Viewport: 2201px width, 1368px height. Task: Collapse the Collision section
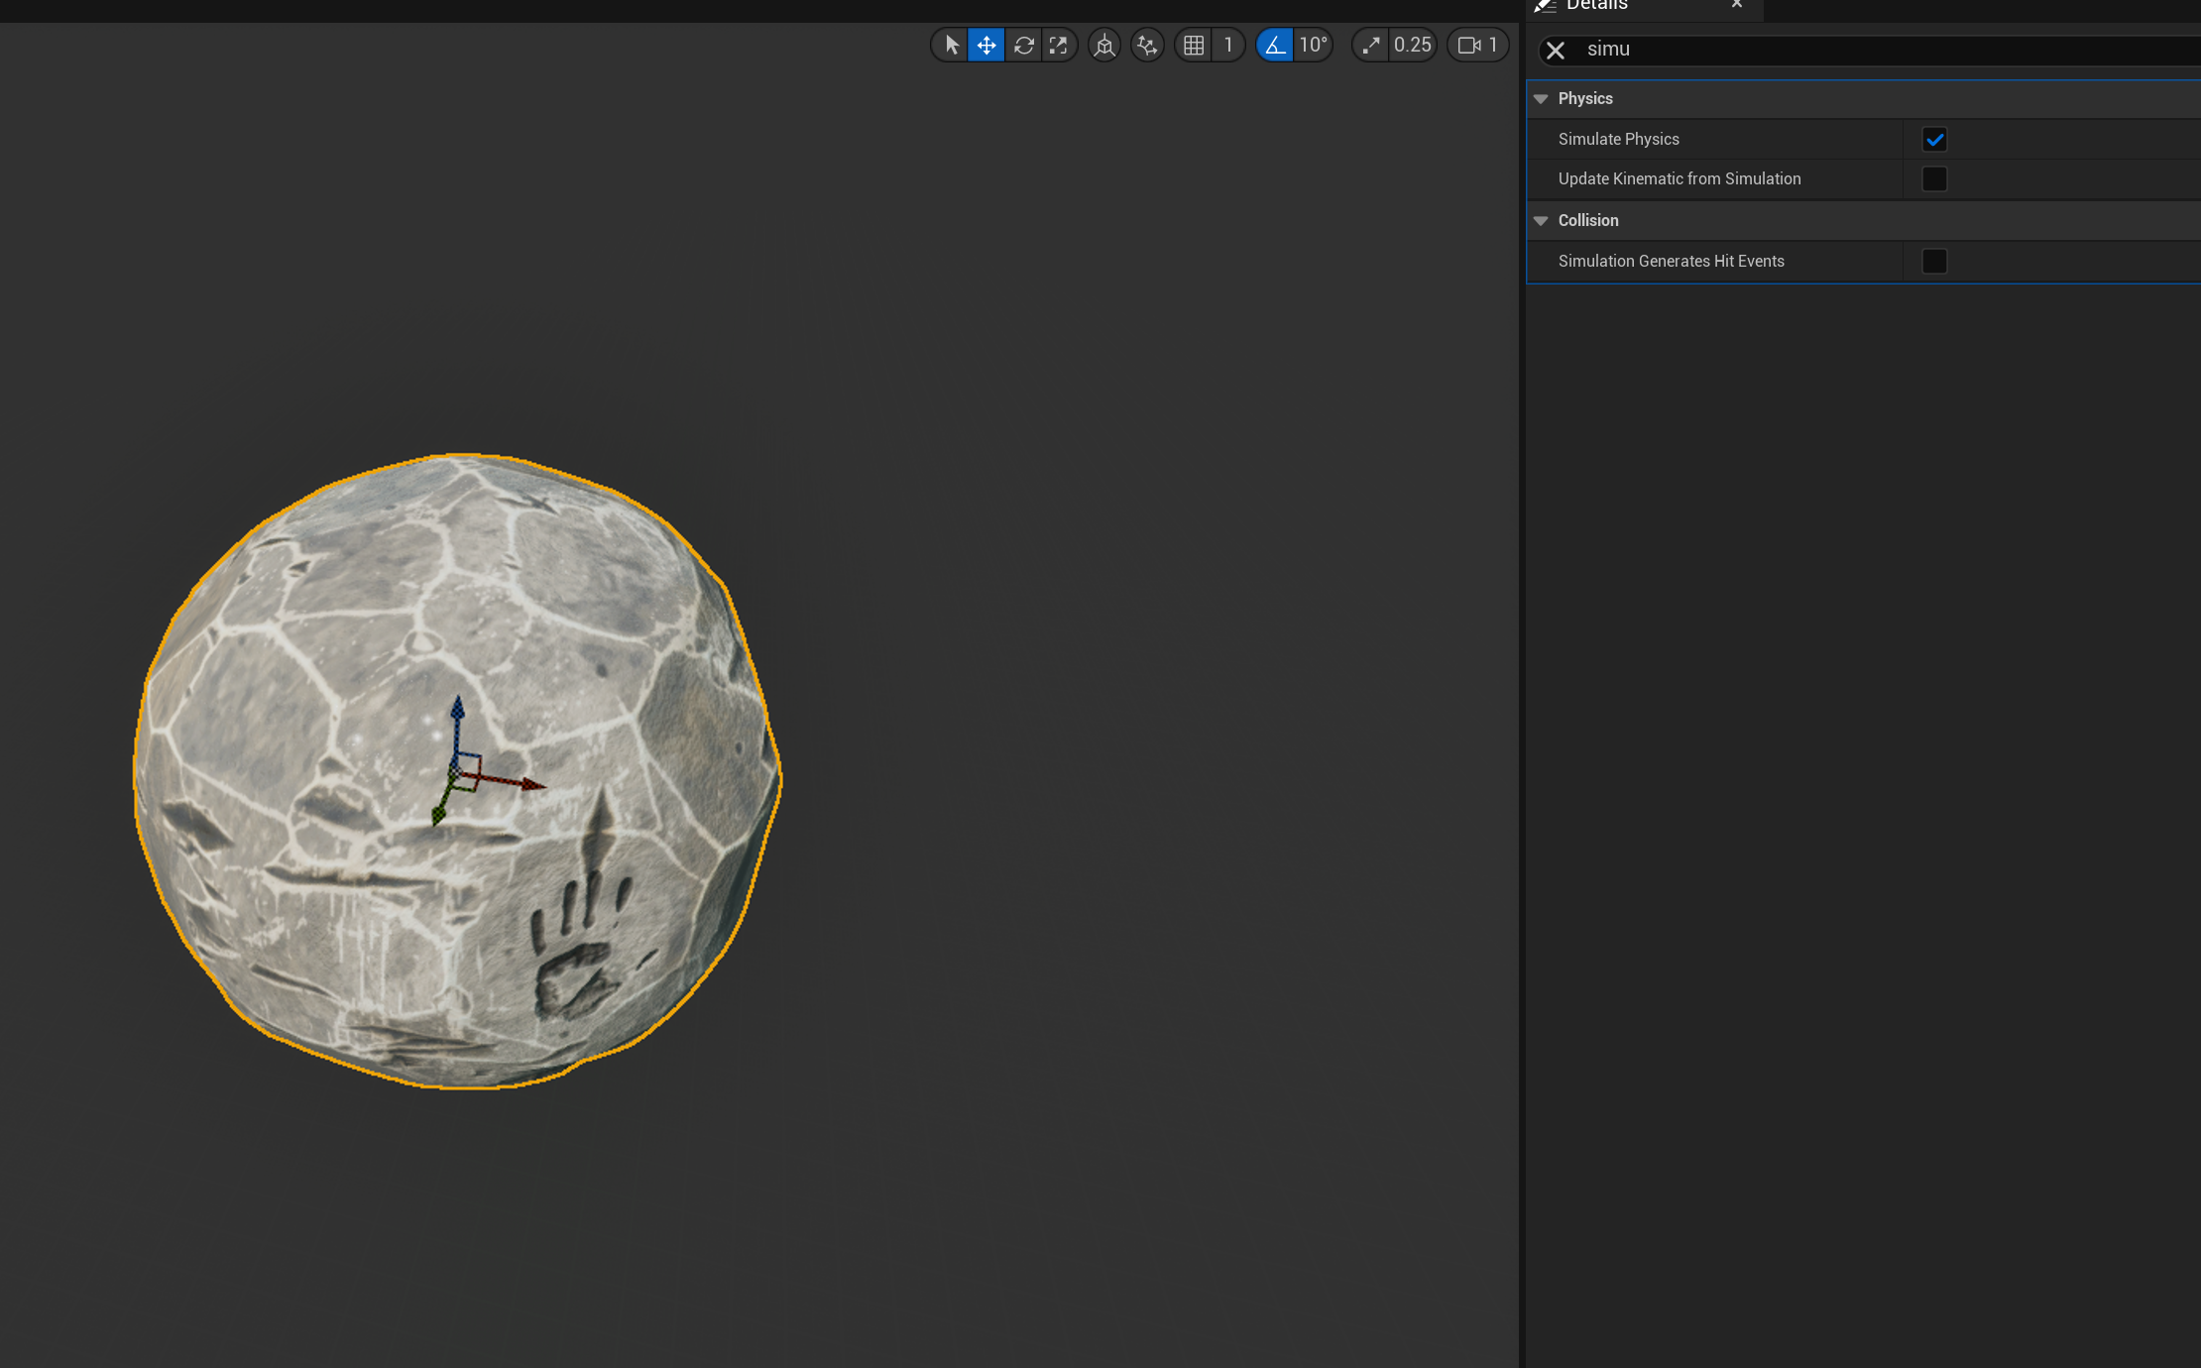pyautogui.click(x=1541, y=221)
